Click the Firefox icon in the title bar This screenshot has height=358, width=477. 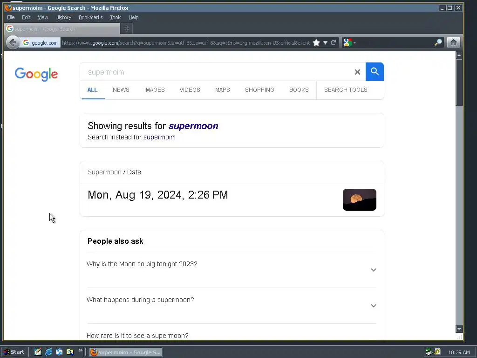pyautogui.click(x=8, y=7)
